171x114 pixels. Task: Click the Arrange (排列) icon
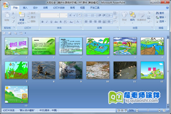point(132,15)
